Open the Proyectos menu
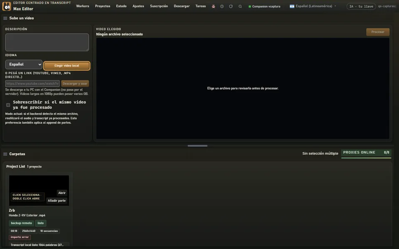 103,6
